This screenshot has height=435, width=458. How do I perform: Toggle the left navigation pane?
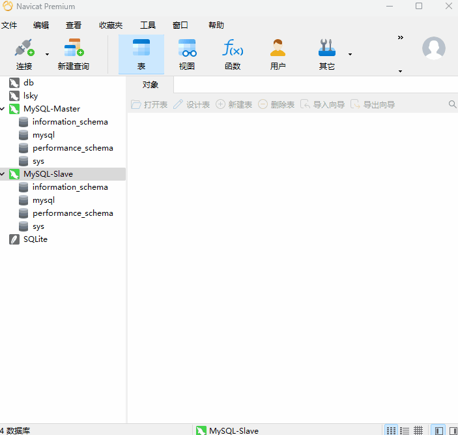(x=438, y=430)
